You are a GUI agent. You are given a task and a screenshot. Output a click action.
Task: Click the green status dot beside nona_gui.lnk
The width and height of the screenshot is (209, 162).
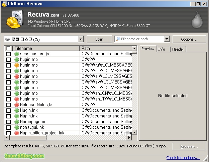pos(17,127)
